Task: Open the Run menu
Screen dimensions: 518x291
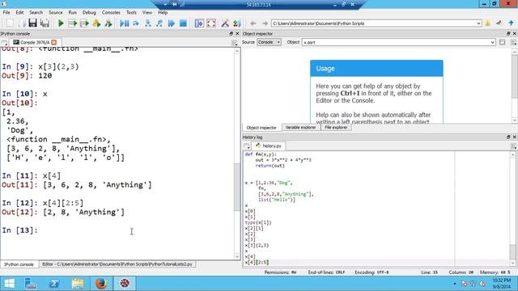Action: click(x=72, y=13)
